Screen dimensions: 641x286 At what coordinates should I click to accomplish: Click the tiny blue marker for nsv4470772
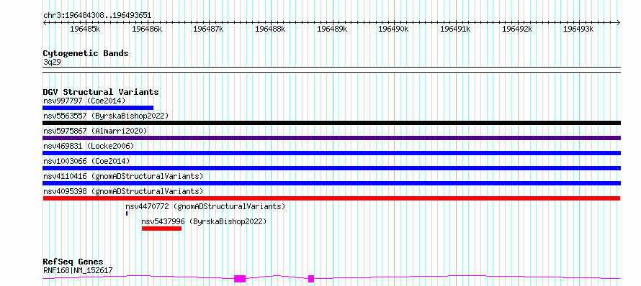point(127,213)
